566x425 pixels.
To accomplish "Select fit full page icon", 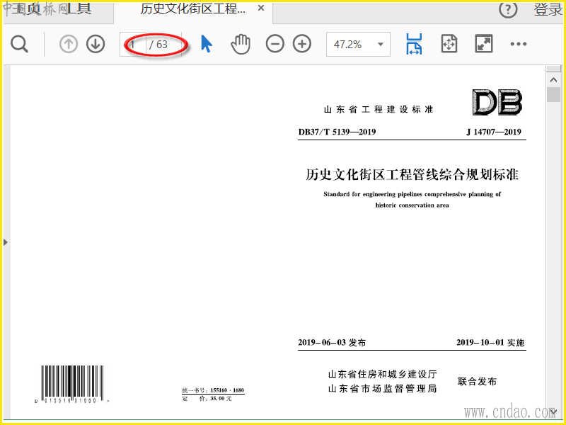I will coord(449,44).
